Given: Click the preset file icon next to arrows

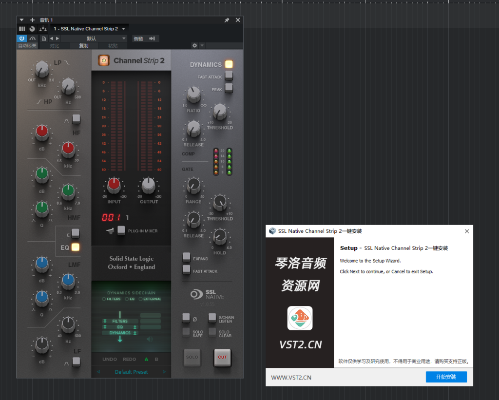Looking at the screenshot, I should (43, 38).
